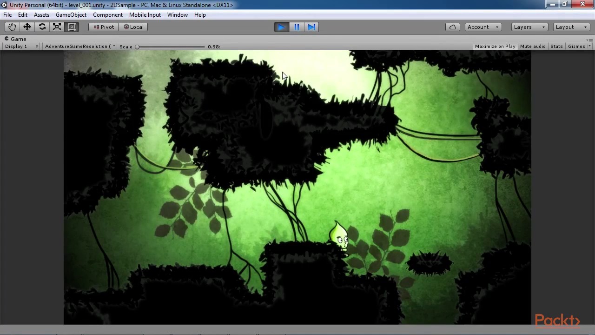Open cloud services panel
595x335 pixels.
tap(453, 27)
